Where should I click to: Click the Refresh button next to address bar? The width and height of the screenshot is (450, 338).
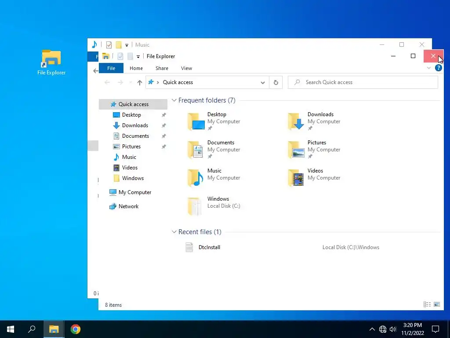(x=276, y=82)
